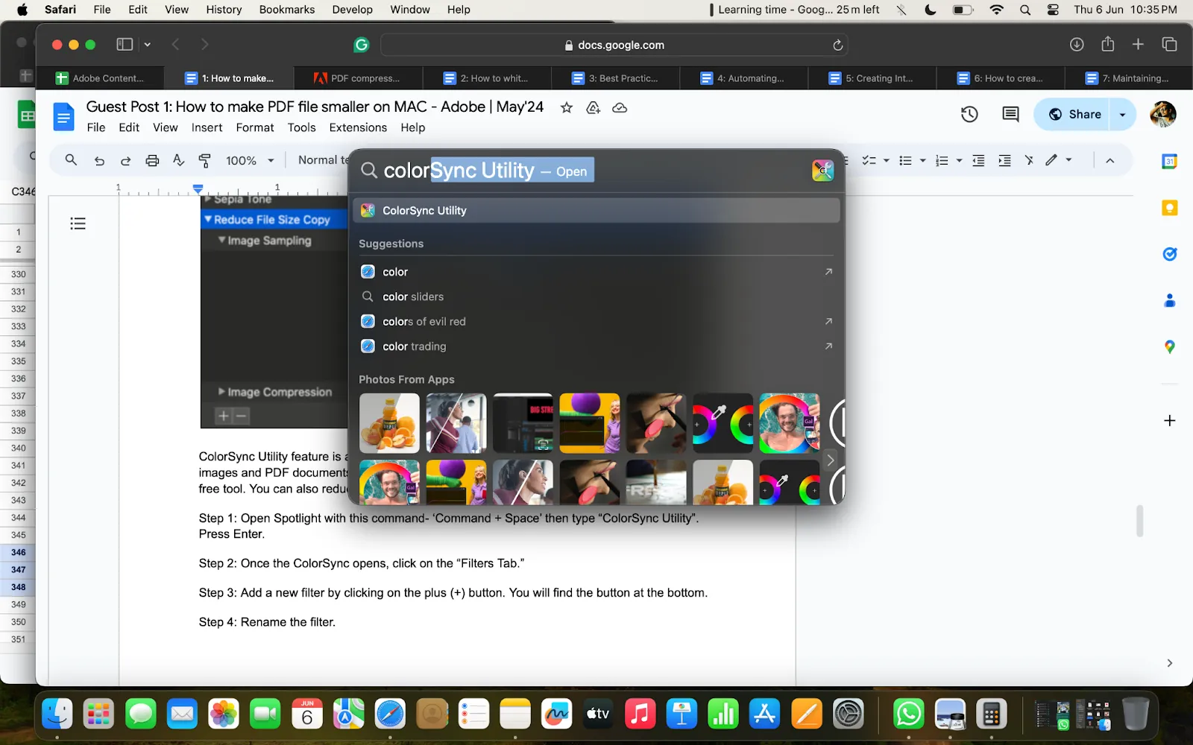
Task: Open comments panel icon
Action: pyautogui.click(x=1010, y=114)
